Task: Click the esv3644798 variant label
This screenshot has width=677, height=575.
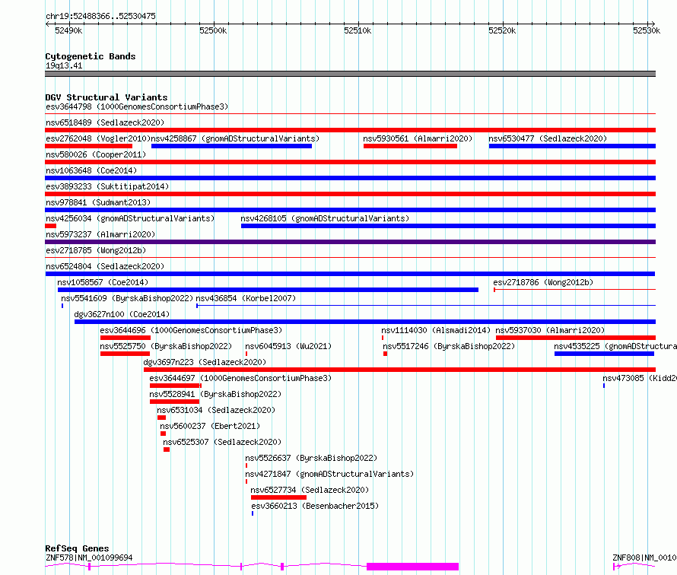Action: 137,106
